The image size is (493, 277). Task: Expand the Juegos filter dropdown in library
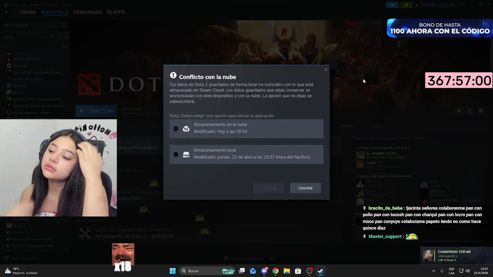(x=24, y=37)
